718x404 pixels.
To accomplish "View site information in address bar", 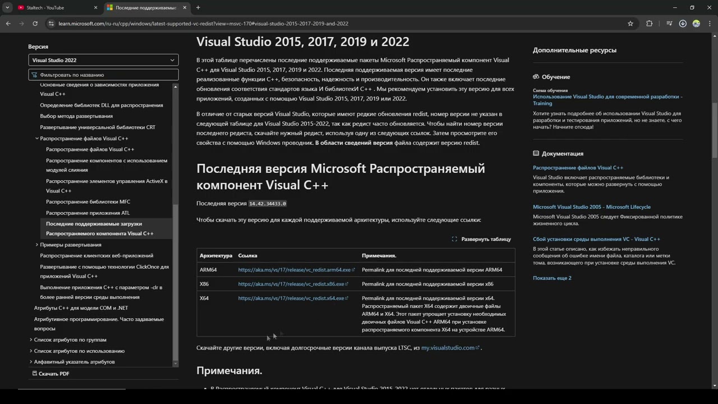I will click(51, 24).
